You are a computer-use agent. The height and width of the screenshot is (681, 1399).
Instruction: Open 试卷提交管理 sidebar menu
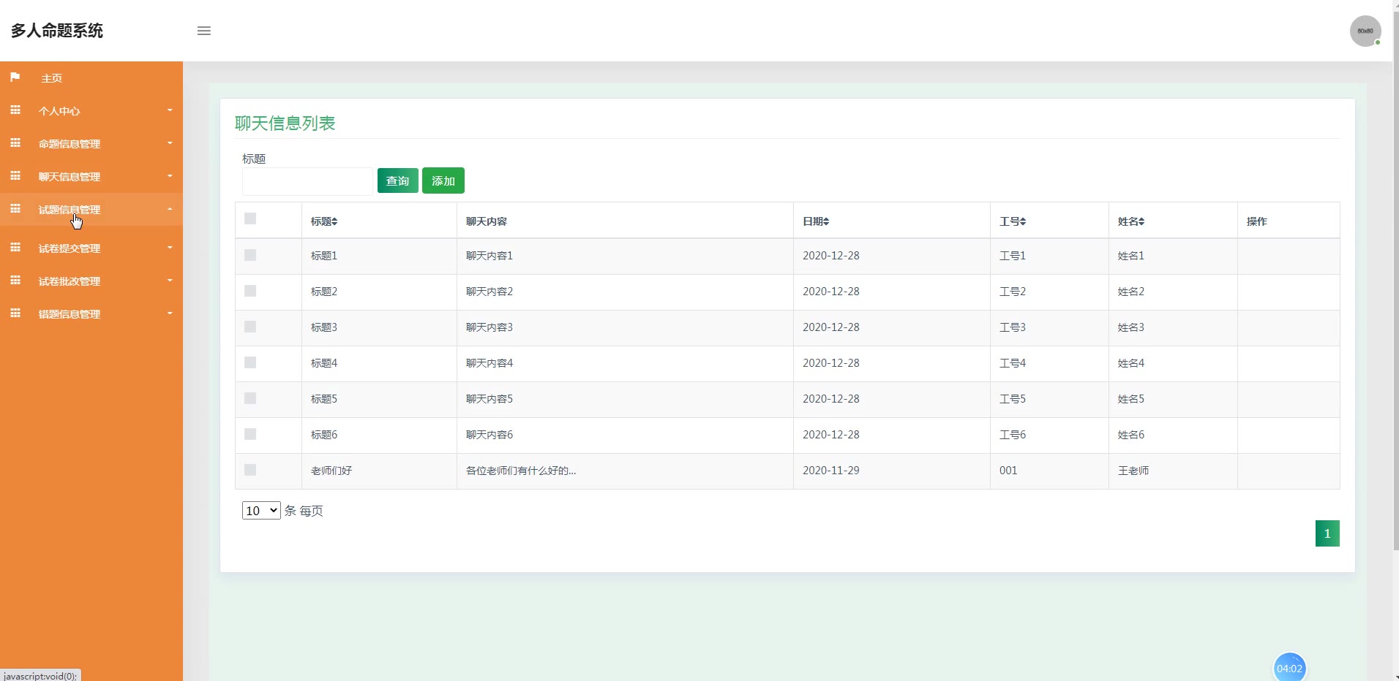(x=91, y=248)
